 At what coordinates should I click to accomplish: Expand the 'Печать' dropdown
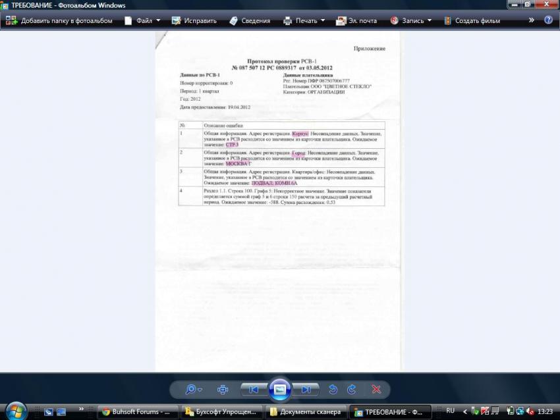pyautogui.click(x=304, y=20)
